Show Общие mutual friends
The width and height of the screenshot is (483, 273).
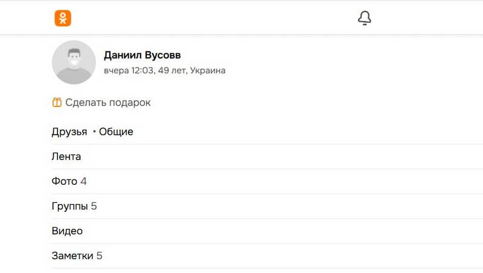click(116, 132)
